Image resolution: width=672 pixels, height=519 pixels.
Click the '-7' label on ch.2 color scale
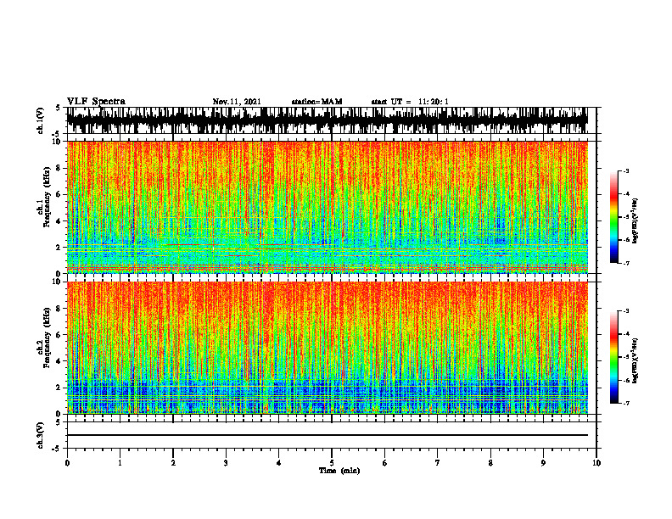626,404
